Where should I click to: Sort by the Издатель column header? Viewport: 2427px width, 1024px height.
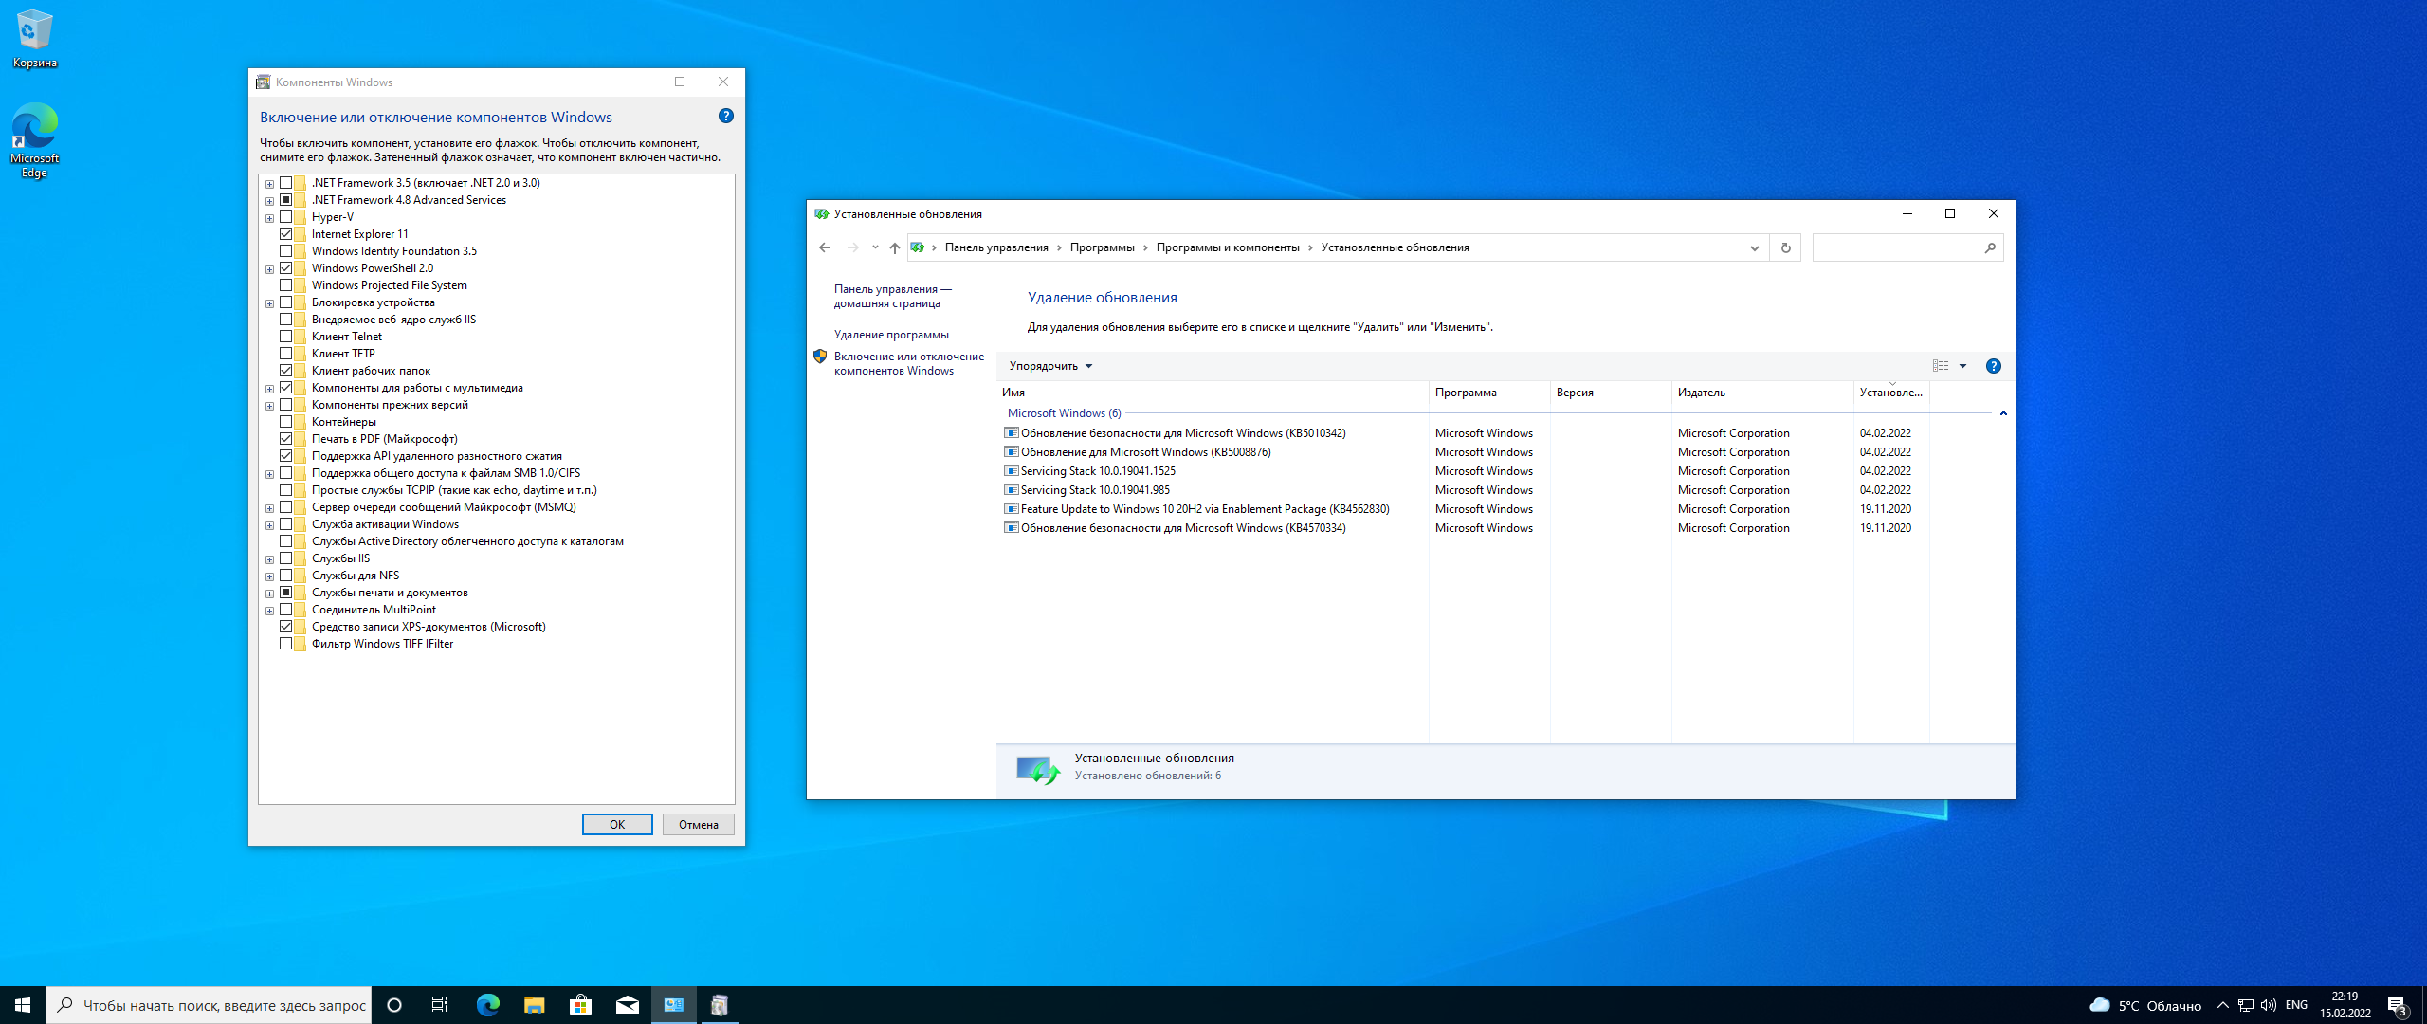click(1762, 393)
